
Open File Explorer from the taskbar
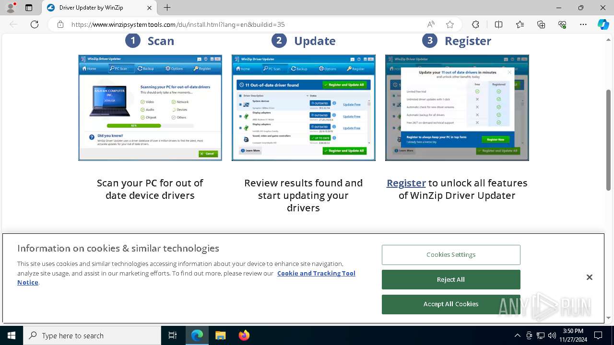[x=220, y=335]
